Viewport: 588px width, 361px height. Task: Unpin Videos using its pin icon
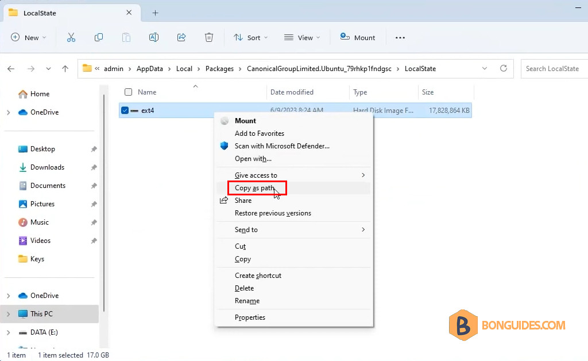point(94,241)
